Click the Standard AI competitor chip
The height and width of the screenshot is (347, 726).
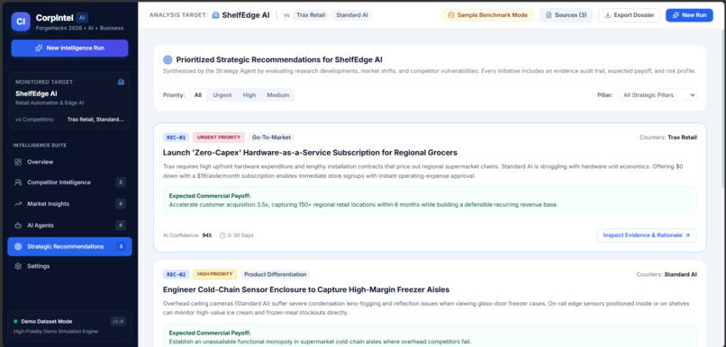pos(352,15)
